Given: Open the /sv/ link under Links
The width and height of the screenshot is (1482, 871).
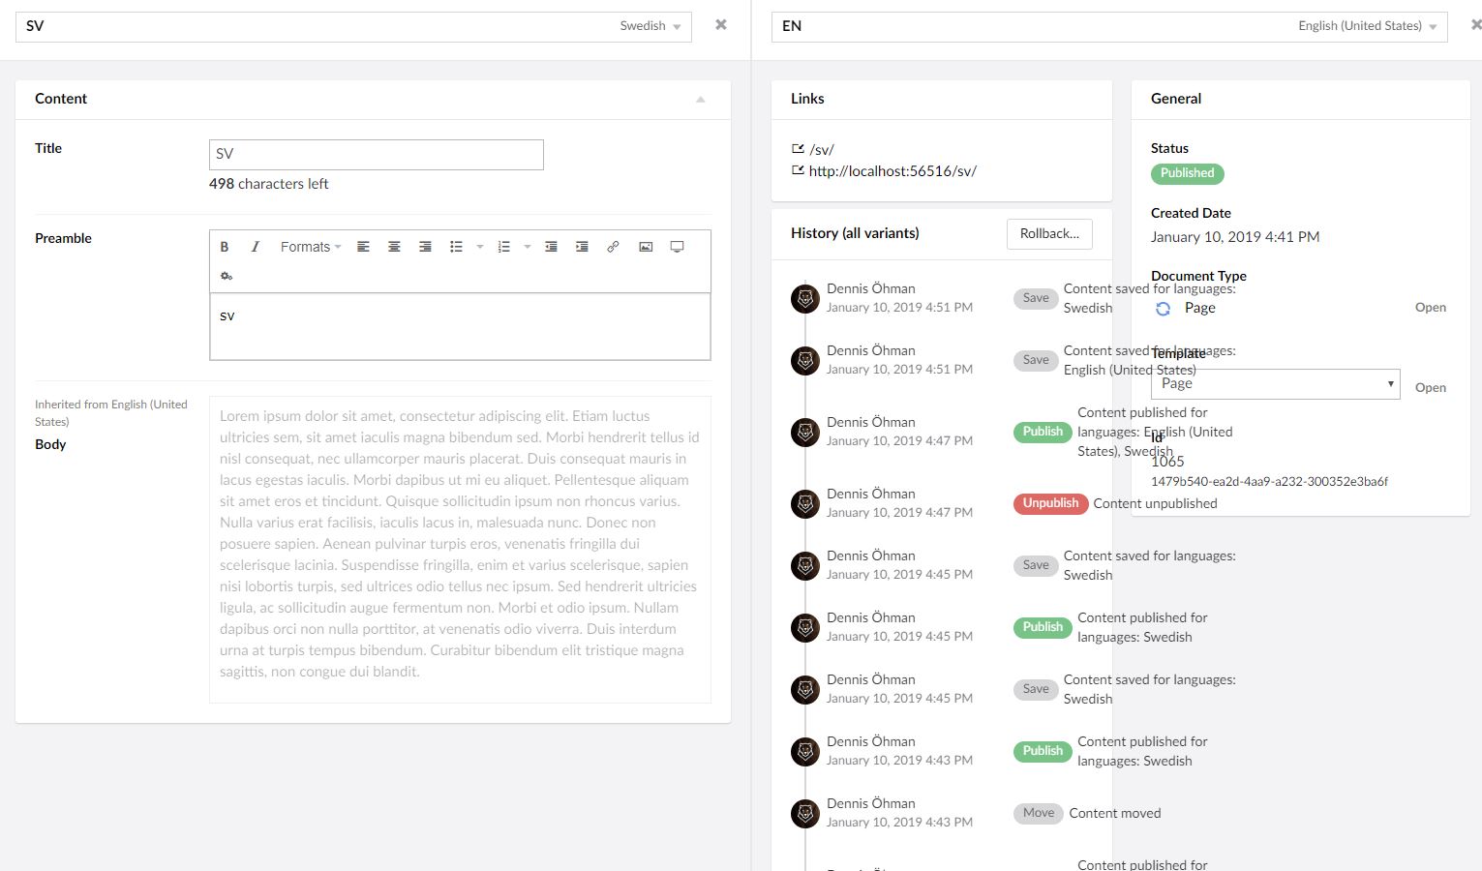Looking at the screenshot, I should (822, 149).
